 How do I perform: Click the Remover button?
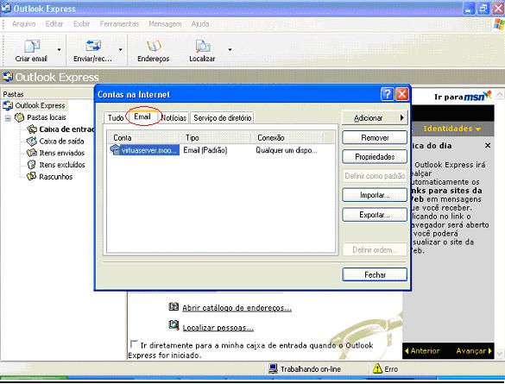coord(375,138)
